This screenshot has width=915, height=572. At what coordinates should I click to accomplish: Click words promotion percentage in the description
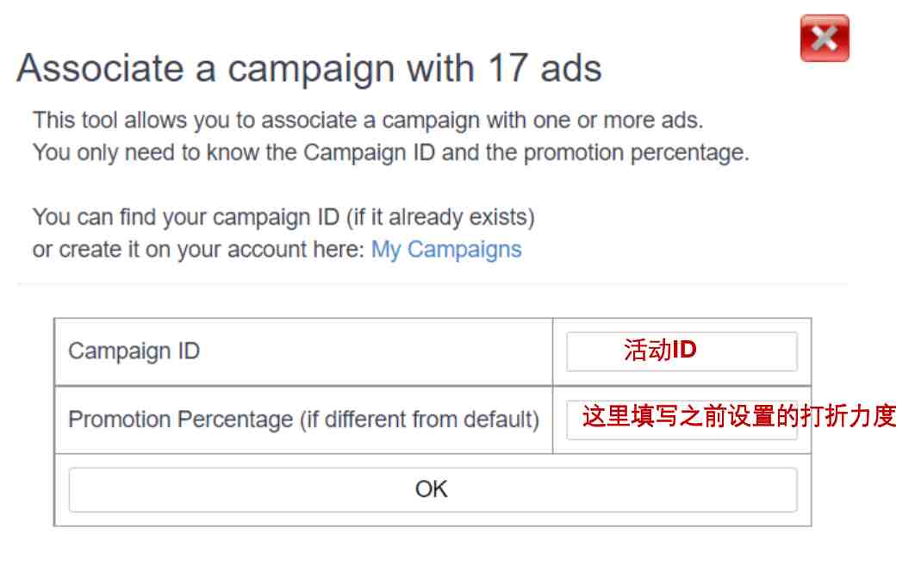(636, 153)
